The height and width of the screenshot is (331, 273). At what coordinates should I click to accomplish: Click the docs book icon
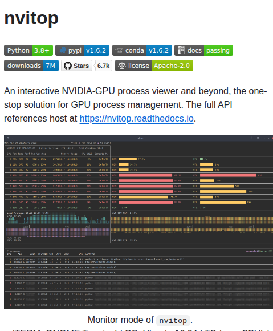click(x=181, y=50)
